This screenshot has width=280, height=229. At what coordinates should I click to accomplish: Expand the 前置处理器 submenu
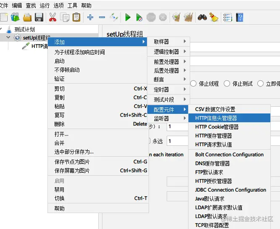click(168, 62)
